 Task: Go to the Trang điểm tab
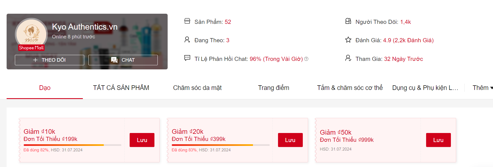[x=274, y=88]
